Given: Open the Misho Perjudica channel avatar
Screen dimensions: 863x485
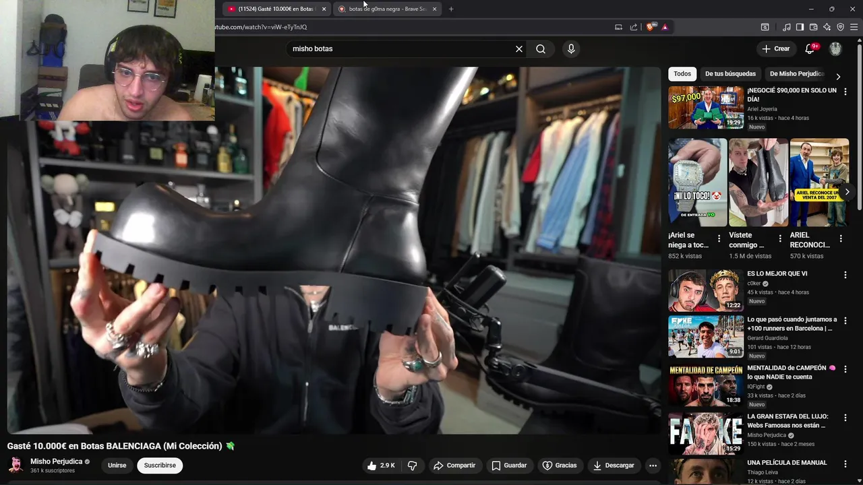Looking at the screenshot, I should 16,465.
